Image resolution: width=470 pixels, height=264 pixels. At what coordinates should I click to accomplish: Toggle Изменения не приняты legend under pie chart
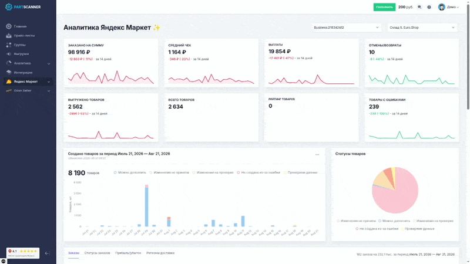(356, 221)
